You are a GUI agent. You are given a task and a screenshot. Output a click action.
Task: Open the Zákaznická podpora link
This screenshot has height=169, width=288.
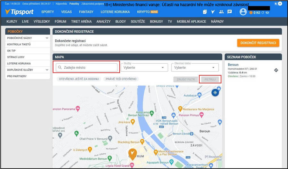[x=92, y=4]
